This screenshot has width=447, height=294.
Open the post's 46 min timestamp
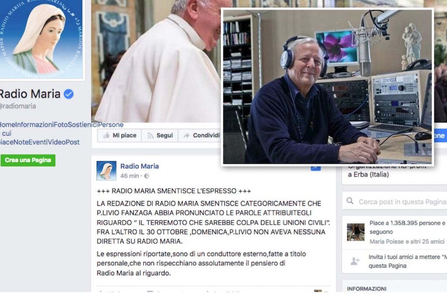(129, 176)
